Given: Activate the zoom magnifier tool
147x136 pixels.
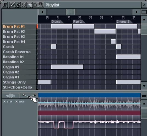Looking at the screenshot, I should tap(41, 5).
